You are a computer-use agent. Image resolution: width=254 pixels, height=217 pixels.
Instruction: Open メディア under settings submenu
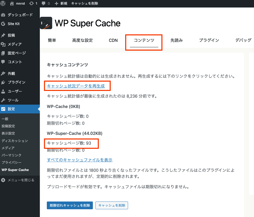click(8, 148)
